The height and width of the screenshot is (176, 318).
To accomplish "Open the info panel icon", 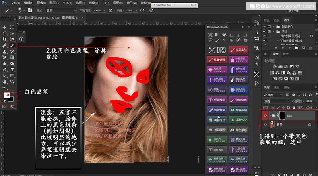I will pos(21,38).
